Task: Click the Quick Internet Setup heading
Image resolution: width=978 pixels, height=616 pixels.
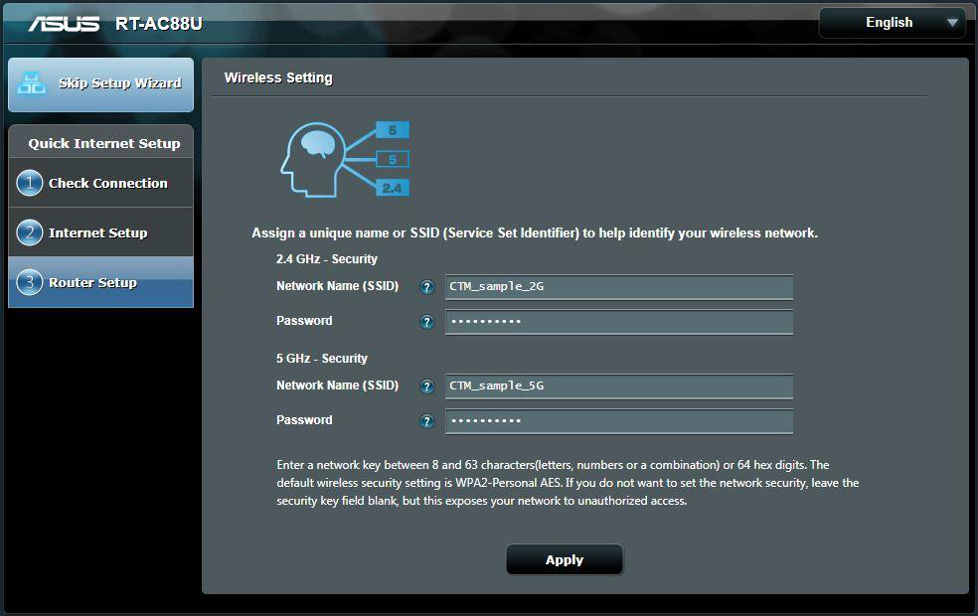Action: pos(104,143)
